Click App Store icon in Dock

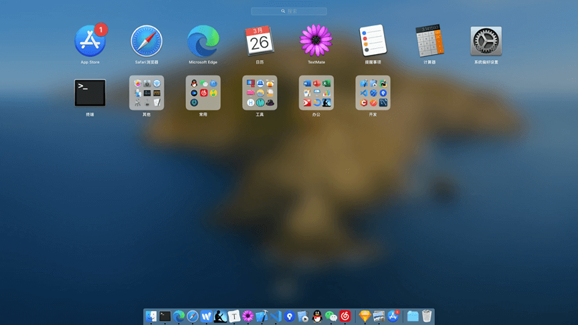click(393, 316)
